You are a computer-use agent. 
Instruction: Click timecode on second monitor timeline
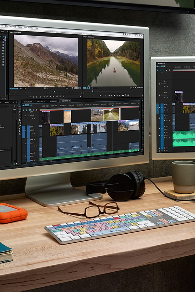[161, 66]
